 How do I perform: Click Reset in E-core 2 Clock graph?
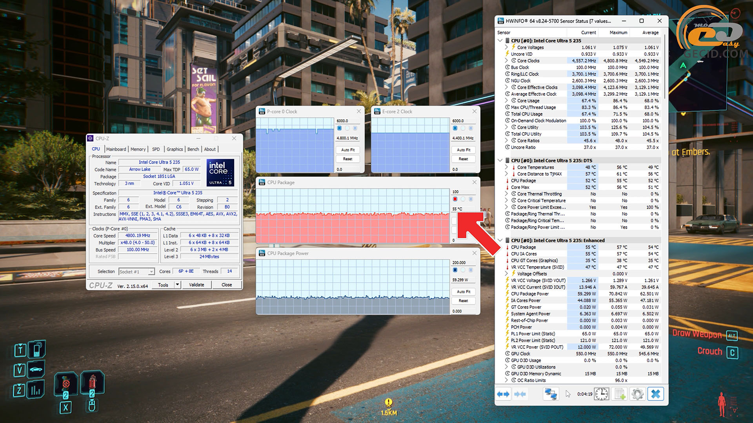pos(463,159)
